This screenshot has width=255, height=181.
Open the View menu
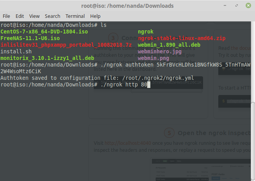34,16
